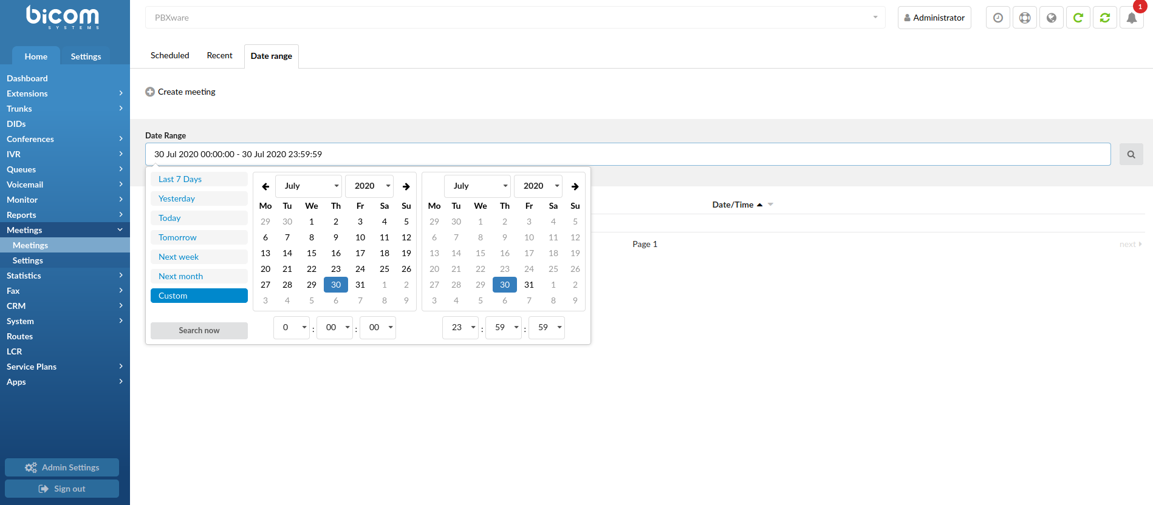Open the end seconds dropdown showing 59
Image resolution: width=1153 pixels, height=505 pixels.
pos(547,327)
